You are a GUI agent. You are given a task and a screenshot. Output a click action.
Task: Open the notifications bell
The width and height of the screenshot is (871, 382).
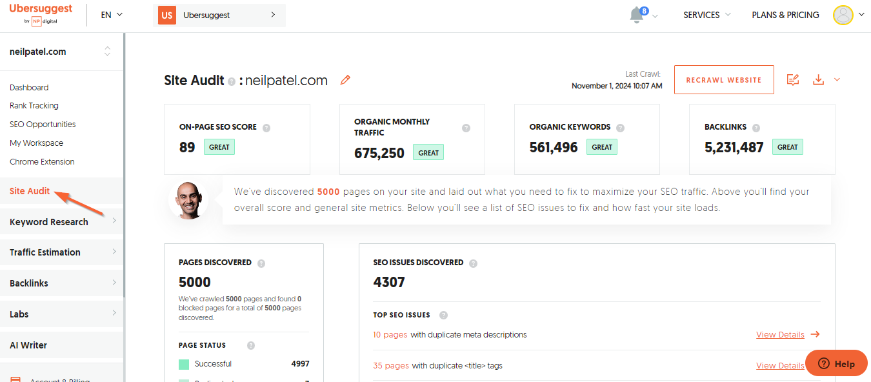click(x=637, y=14)
